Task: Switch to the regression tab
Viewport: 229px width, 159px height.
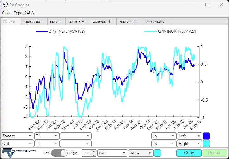Action: [x=32, y=22]
